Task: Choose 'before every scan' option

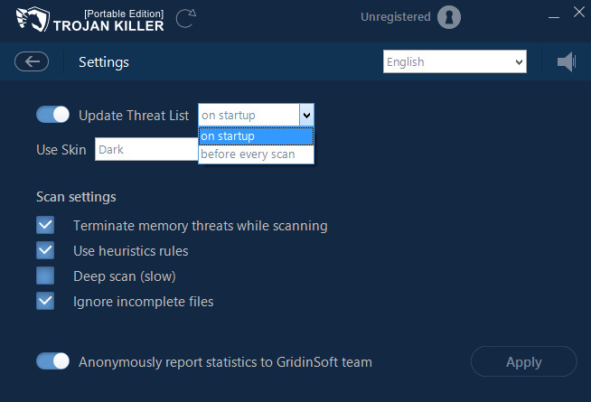Action: (256, 154)
